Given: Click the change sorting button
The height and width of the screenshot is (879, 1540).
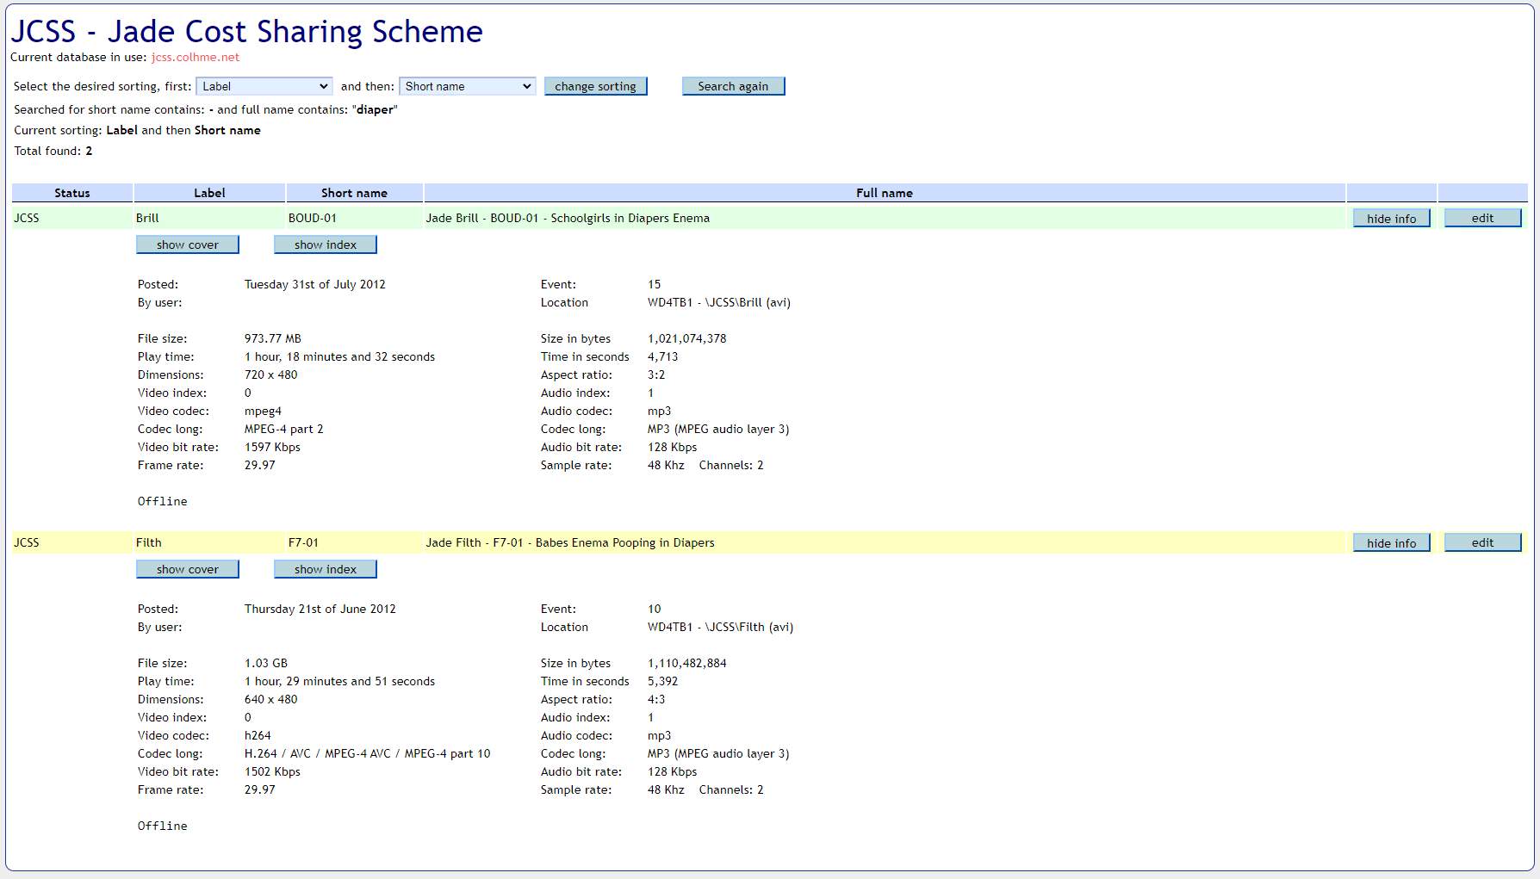Looking at the screenshot, I should (595, 86).
